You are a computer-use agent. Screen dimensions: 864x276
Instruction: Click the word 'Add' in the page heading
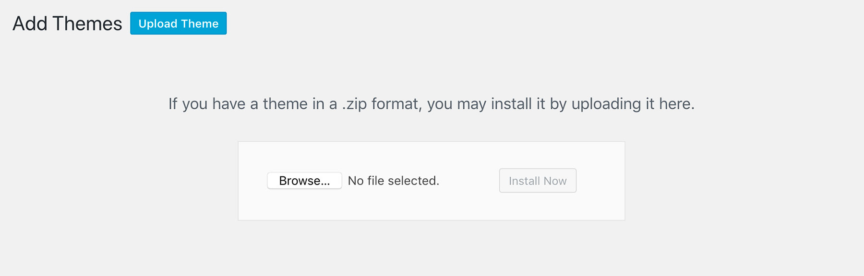point(30,23)
